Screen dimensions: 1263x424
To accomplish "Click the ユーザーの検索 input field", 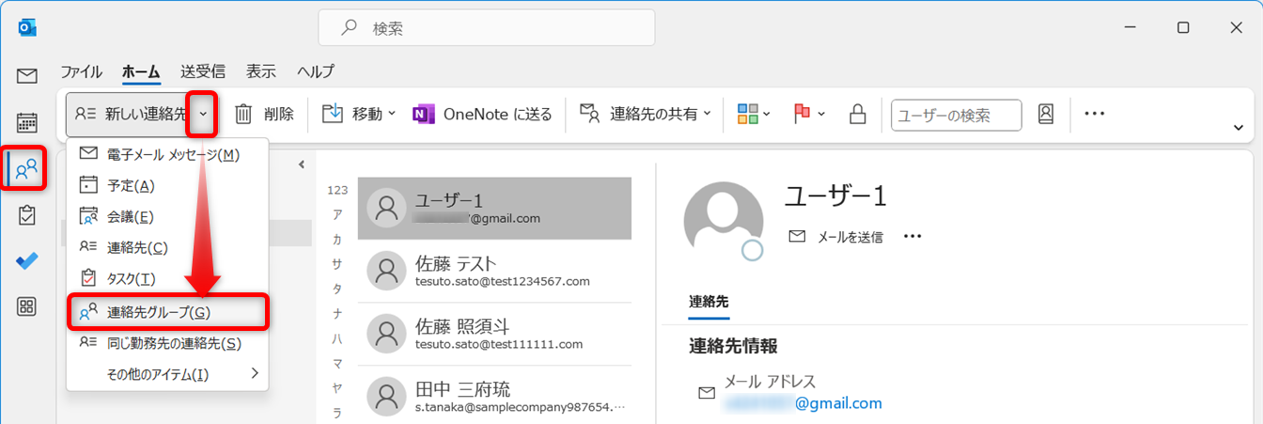I will tap(955, 115).
